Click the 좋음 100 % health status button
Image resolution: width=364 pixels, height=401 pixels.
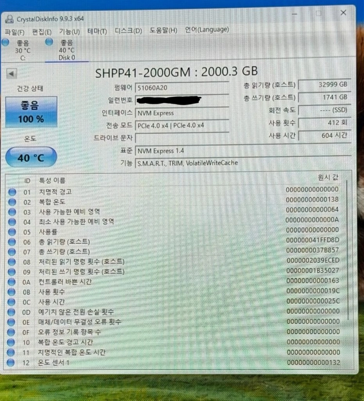tap(31, 112)
